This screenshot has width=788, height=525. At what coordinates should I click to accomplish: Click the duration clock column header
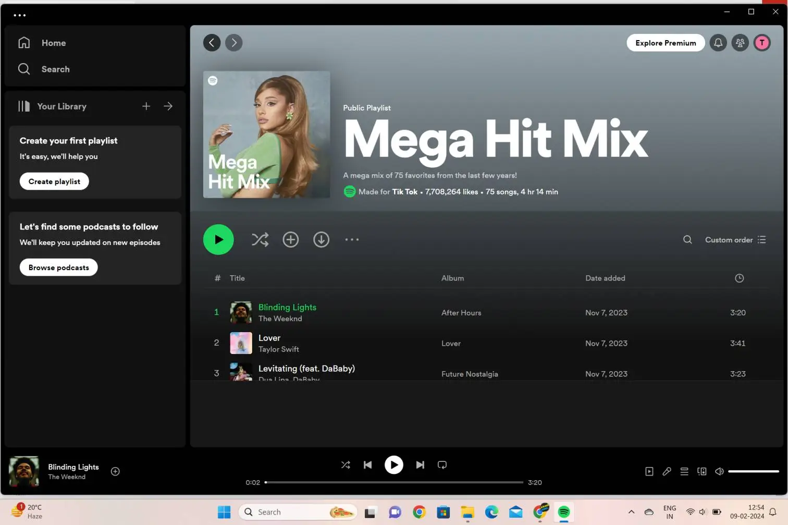[x=739, y=278]
